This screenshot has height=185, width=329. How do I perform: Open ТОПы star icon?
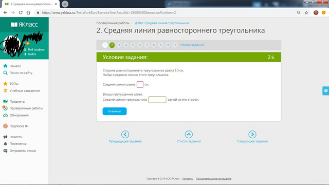pyautogui.click(x=6, y=83)
